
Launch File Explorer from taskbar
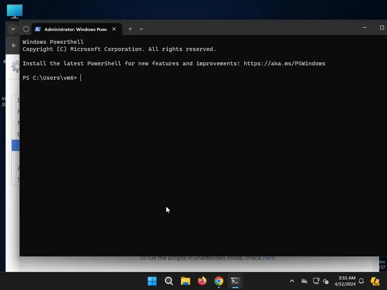pyautogui.click(x=185, y=281)
